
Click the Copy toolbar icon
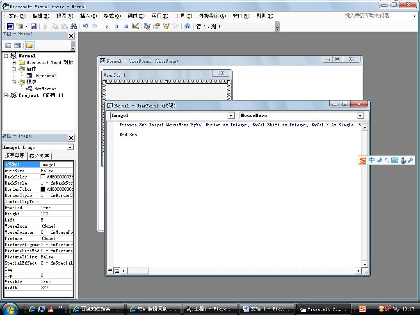click(x=55, y=26)
